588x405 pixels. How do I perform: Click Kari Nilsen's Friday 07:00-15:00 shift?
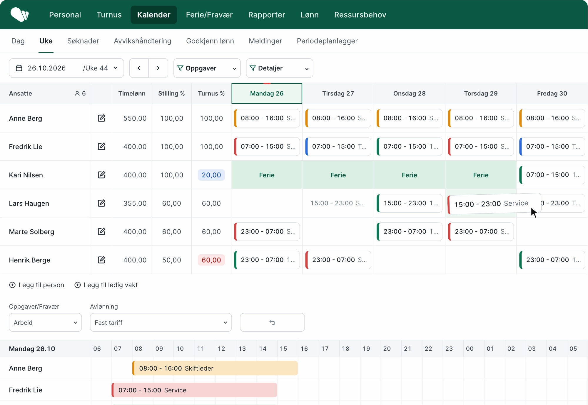coord(552,175)
